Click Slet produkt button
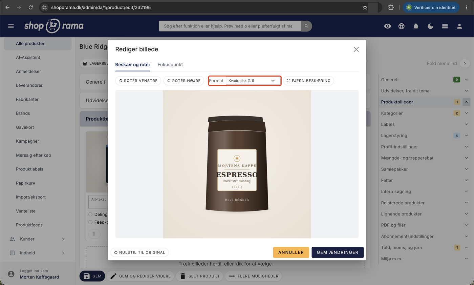The height and width of the screenshot is (285, 474). click(x=199, y=276)
